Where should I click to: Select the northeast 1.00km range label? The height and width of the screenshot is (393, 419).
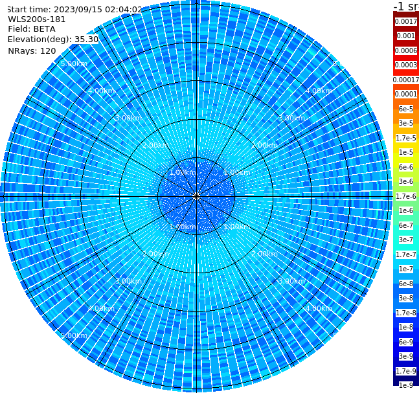click(x=237, y=172)
